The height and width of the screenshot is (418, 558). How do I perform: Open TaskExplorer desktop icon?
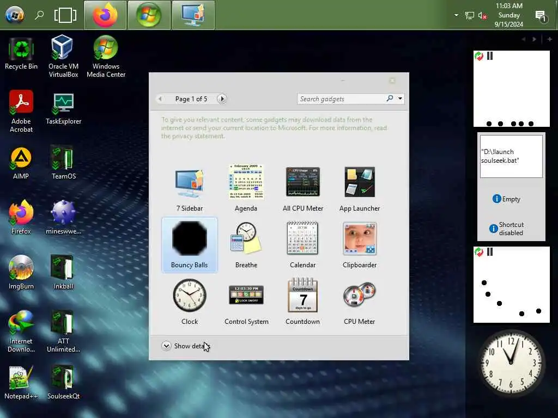(63, 108)
